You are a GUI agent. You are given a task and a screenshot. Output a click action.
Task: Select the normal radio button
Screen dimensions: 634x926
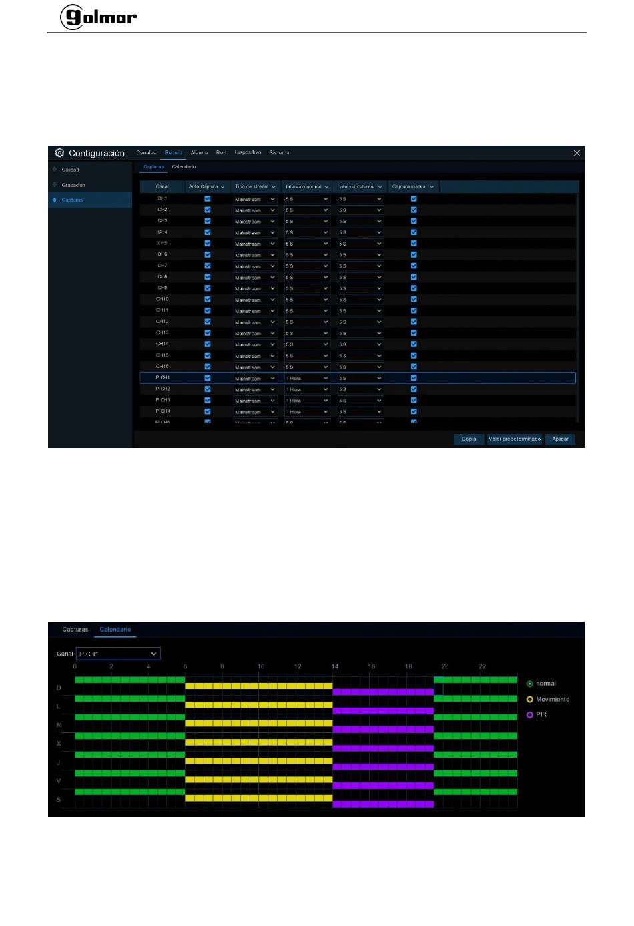[530, 684]
